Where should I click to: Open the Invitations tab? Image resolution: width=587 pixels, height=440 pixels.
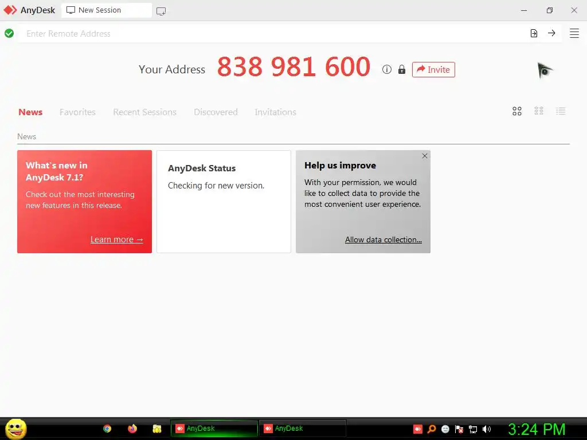(x=276, y=112)
